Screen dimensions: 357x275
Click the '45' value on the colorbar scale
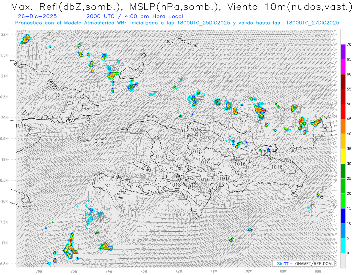pyautogui.click(x=349, y=119)
